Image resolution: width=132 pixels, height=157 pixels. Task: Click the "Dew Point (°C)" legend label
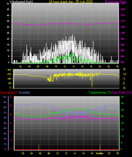pos(122,93)
